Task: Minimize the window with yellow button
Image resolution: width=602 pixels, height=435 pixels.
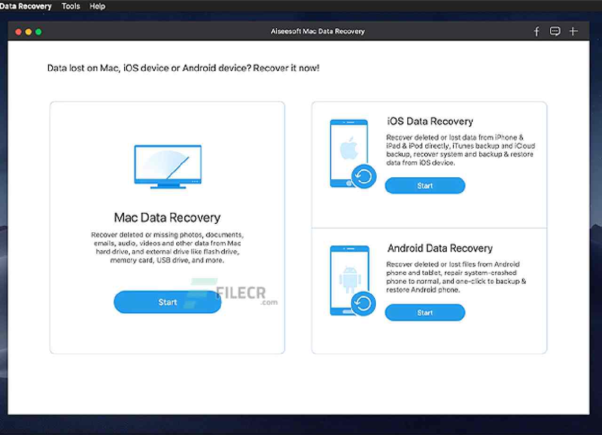Action: (x=29, y=32)
